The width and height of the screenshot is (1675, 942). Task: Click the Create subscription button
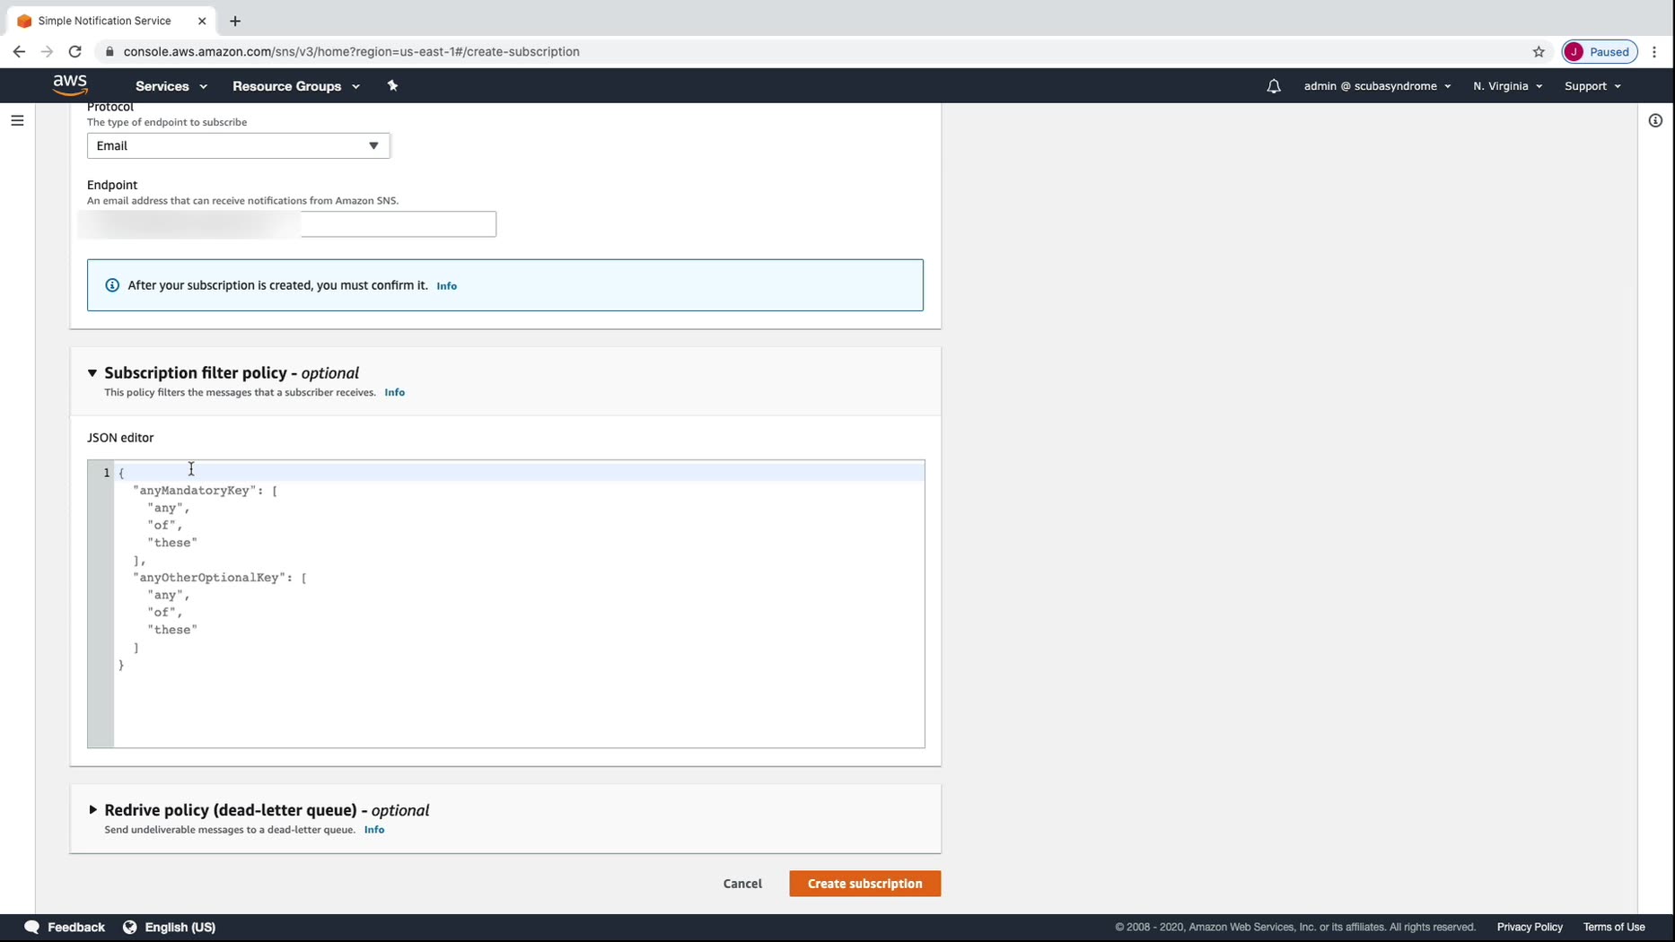pos(864,884)
